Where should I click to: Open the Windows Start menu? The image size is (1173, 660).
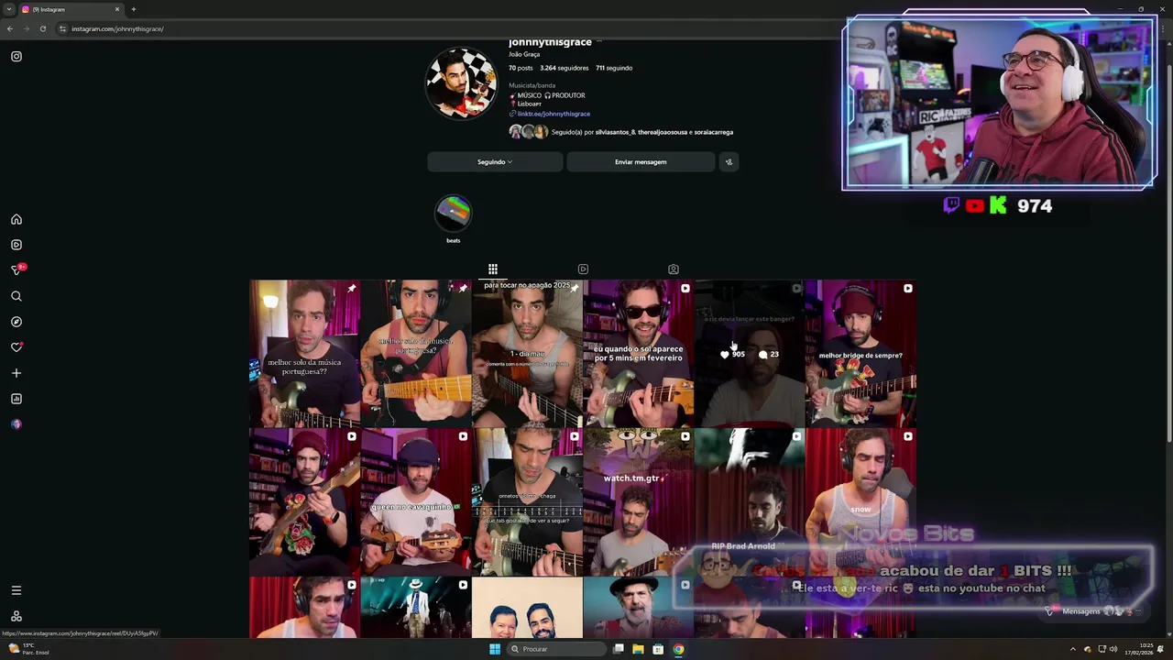click(x=495, y=649)
